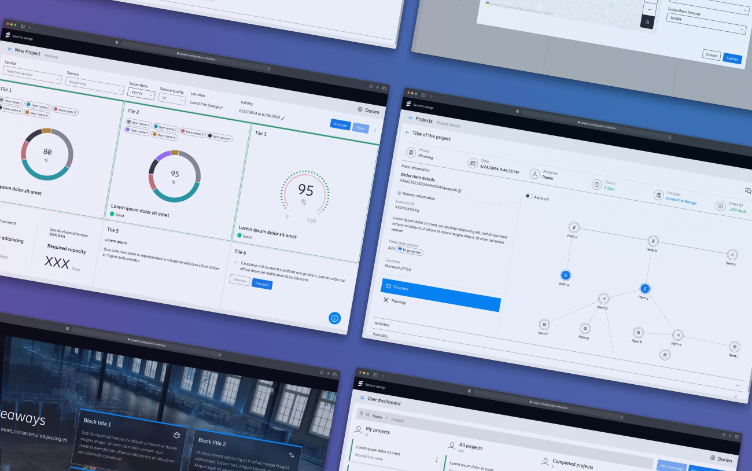Open the Analyze tab beside New Project

click(x=51, y=57)
